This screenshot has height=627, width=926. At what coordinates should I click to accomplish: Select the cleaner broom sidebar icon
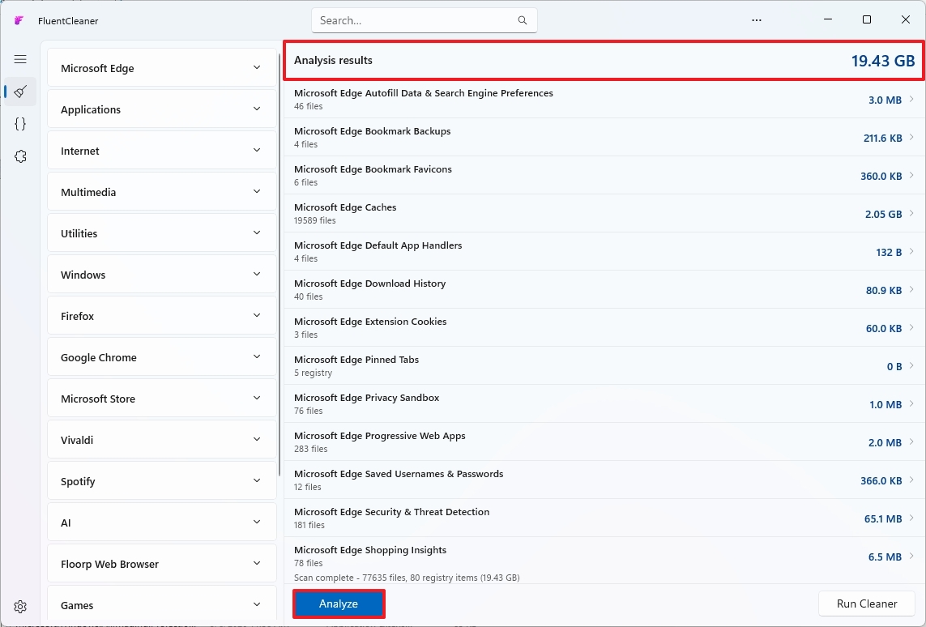(20, 92)
